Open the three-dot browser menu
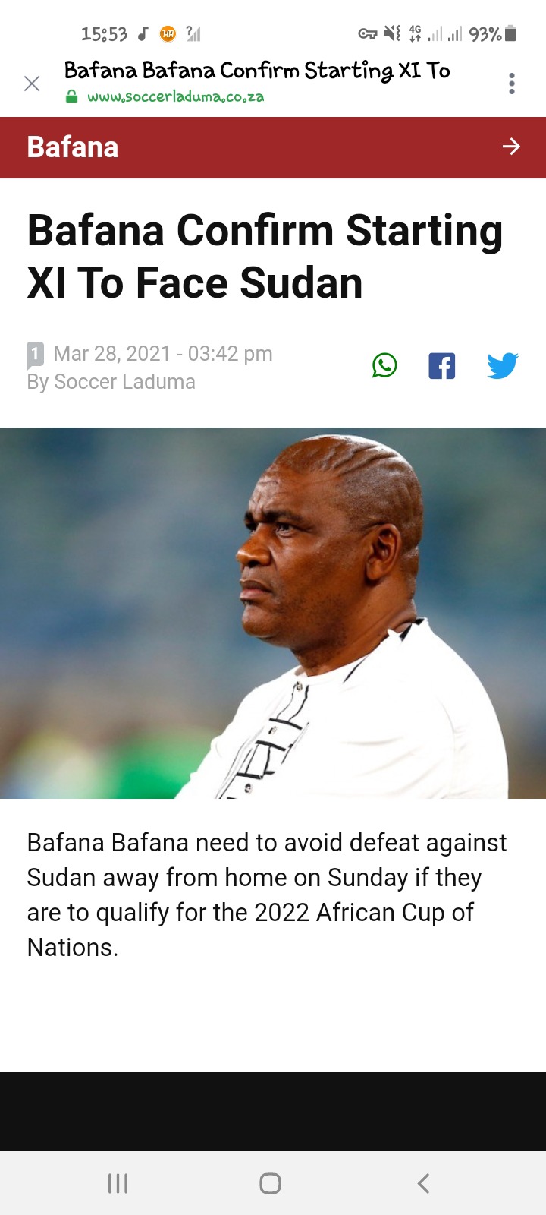546x1215 pixels. [x=512, y=84]
